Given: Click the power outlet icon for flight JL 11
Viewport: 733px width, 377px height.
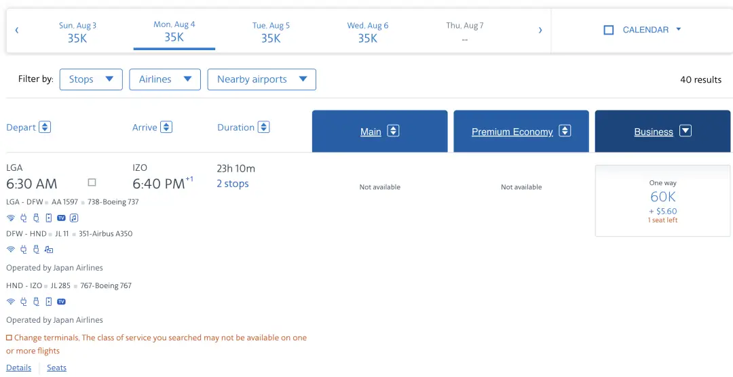Looking at the screenshot, I should coord(23,250).
